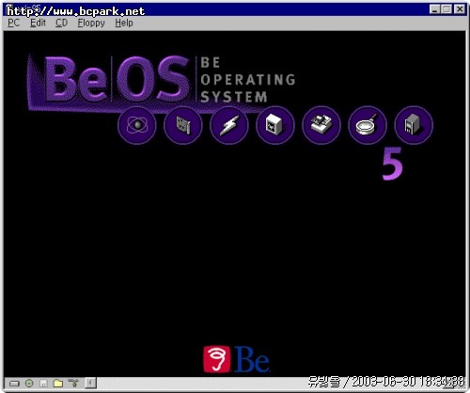This screenshot has width=470, height=393.
Task: Click the network adapter status icon
Action: click(73, 383)
